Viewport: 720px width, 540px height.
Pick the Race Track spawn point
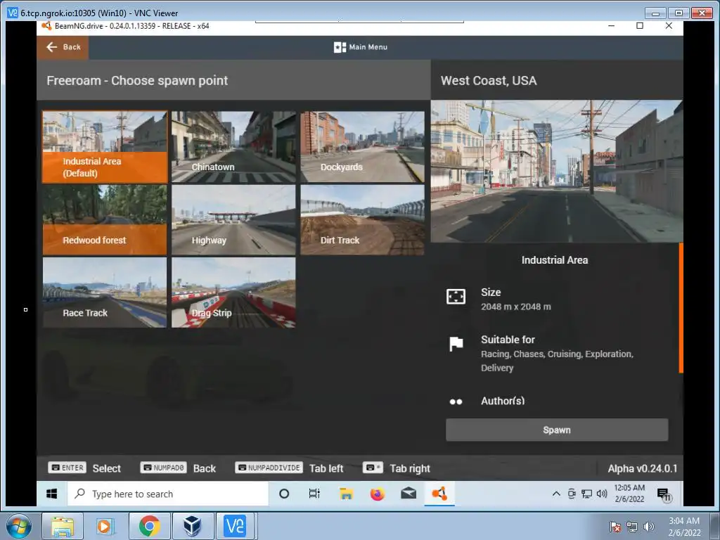tap(105, 292)
